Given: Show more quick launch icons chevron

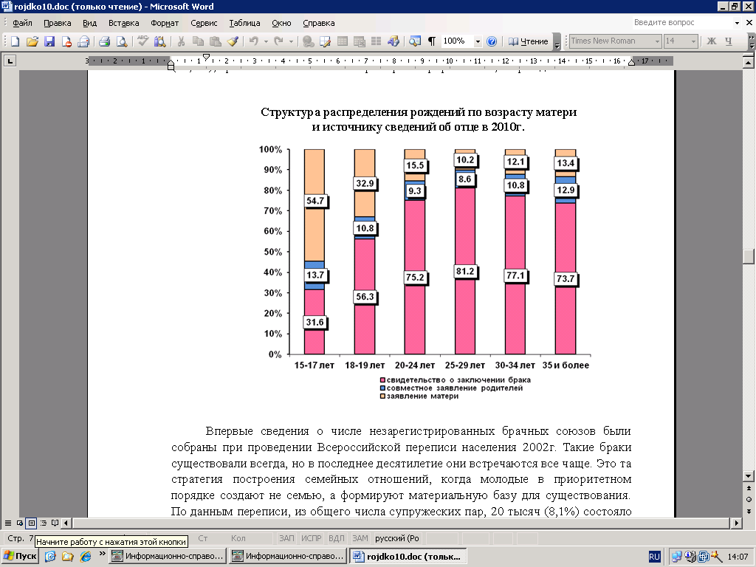Looking at the screenshot, I should 102,554.
